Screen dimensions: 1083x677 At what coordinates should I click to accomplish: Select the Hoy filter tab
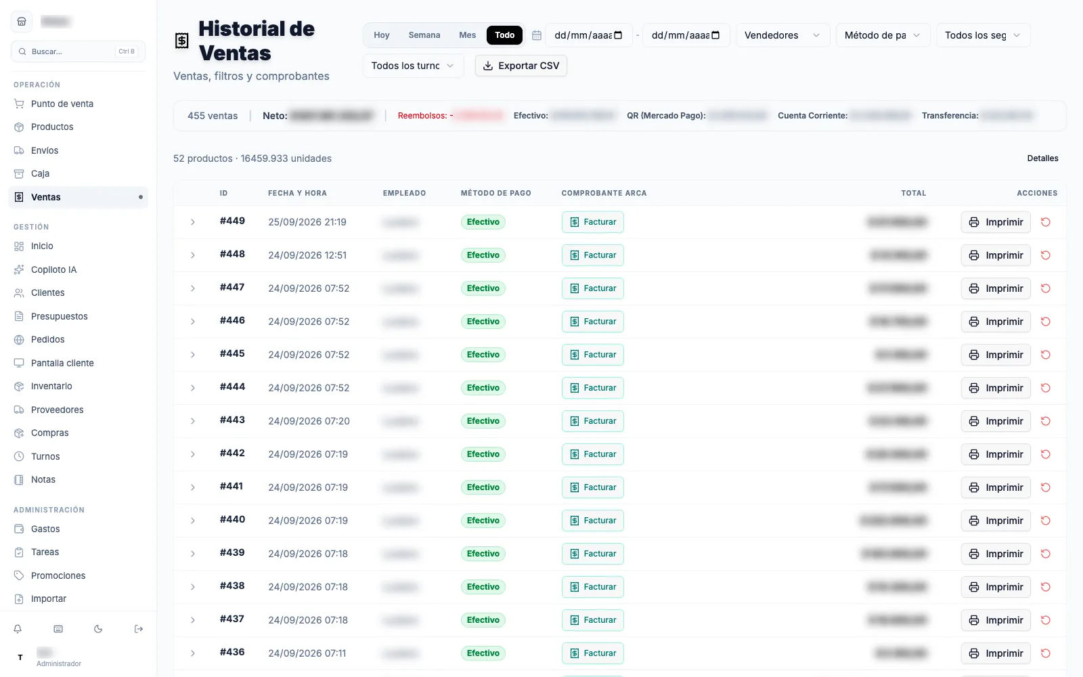[x=382, y=35]
